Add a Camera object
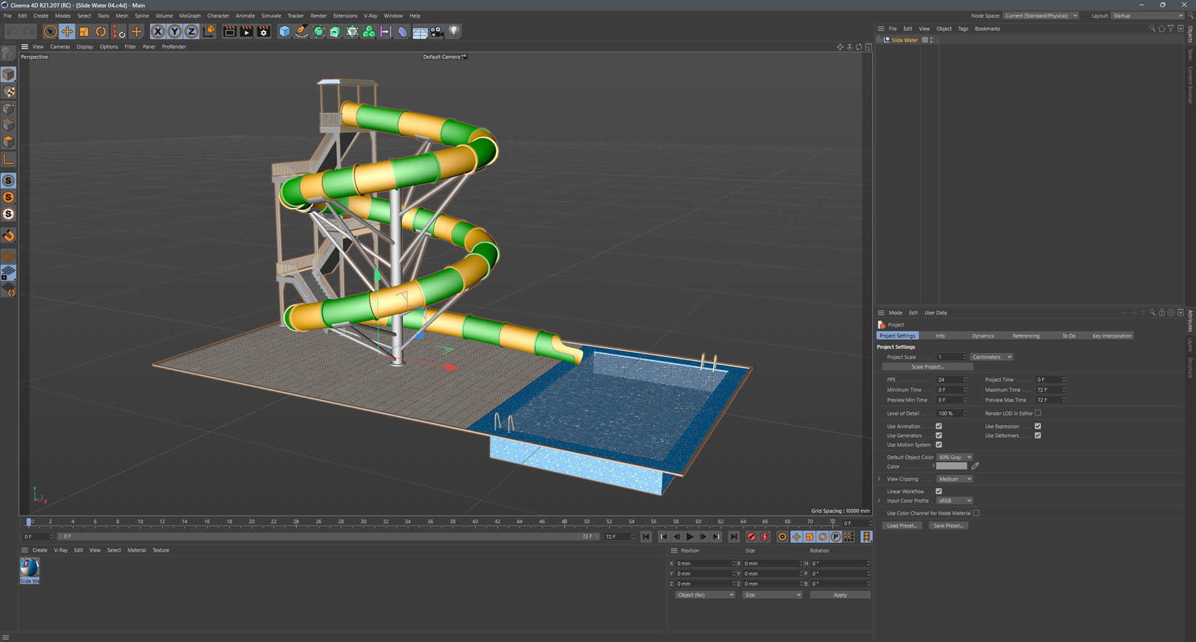This screenshot has width=1196, height=642. point(437,32)
